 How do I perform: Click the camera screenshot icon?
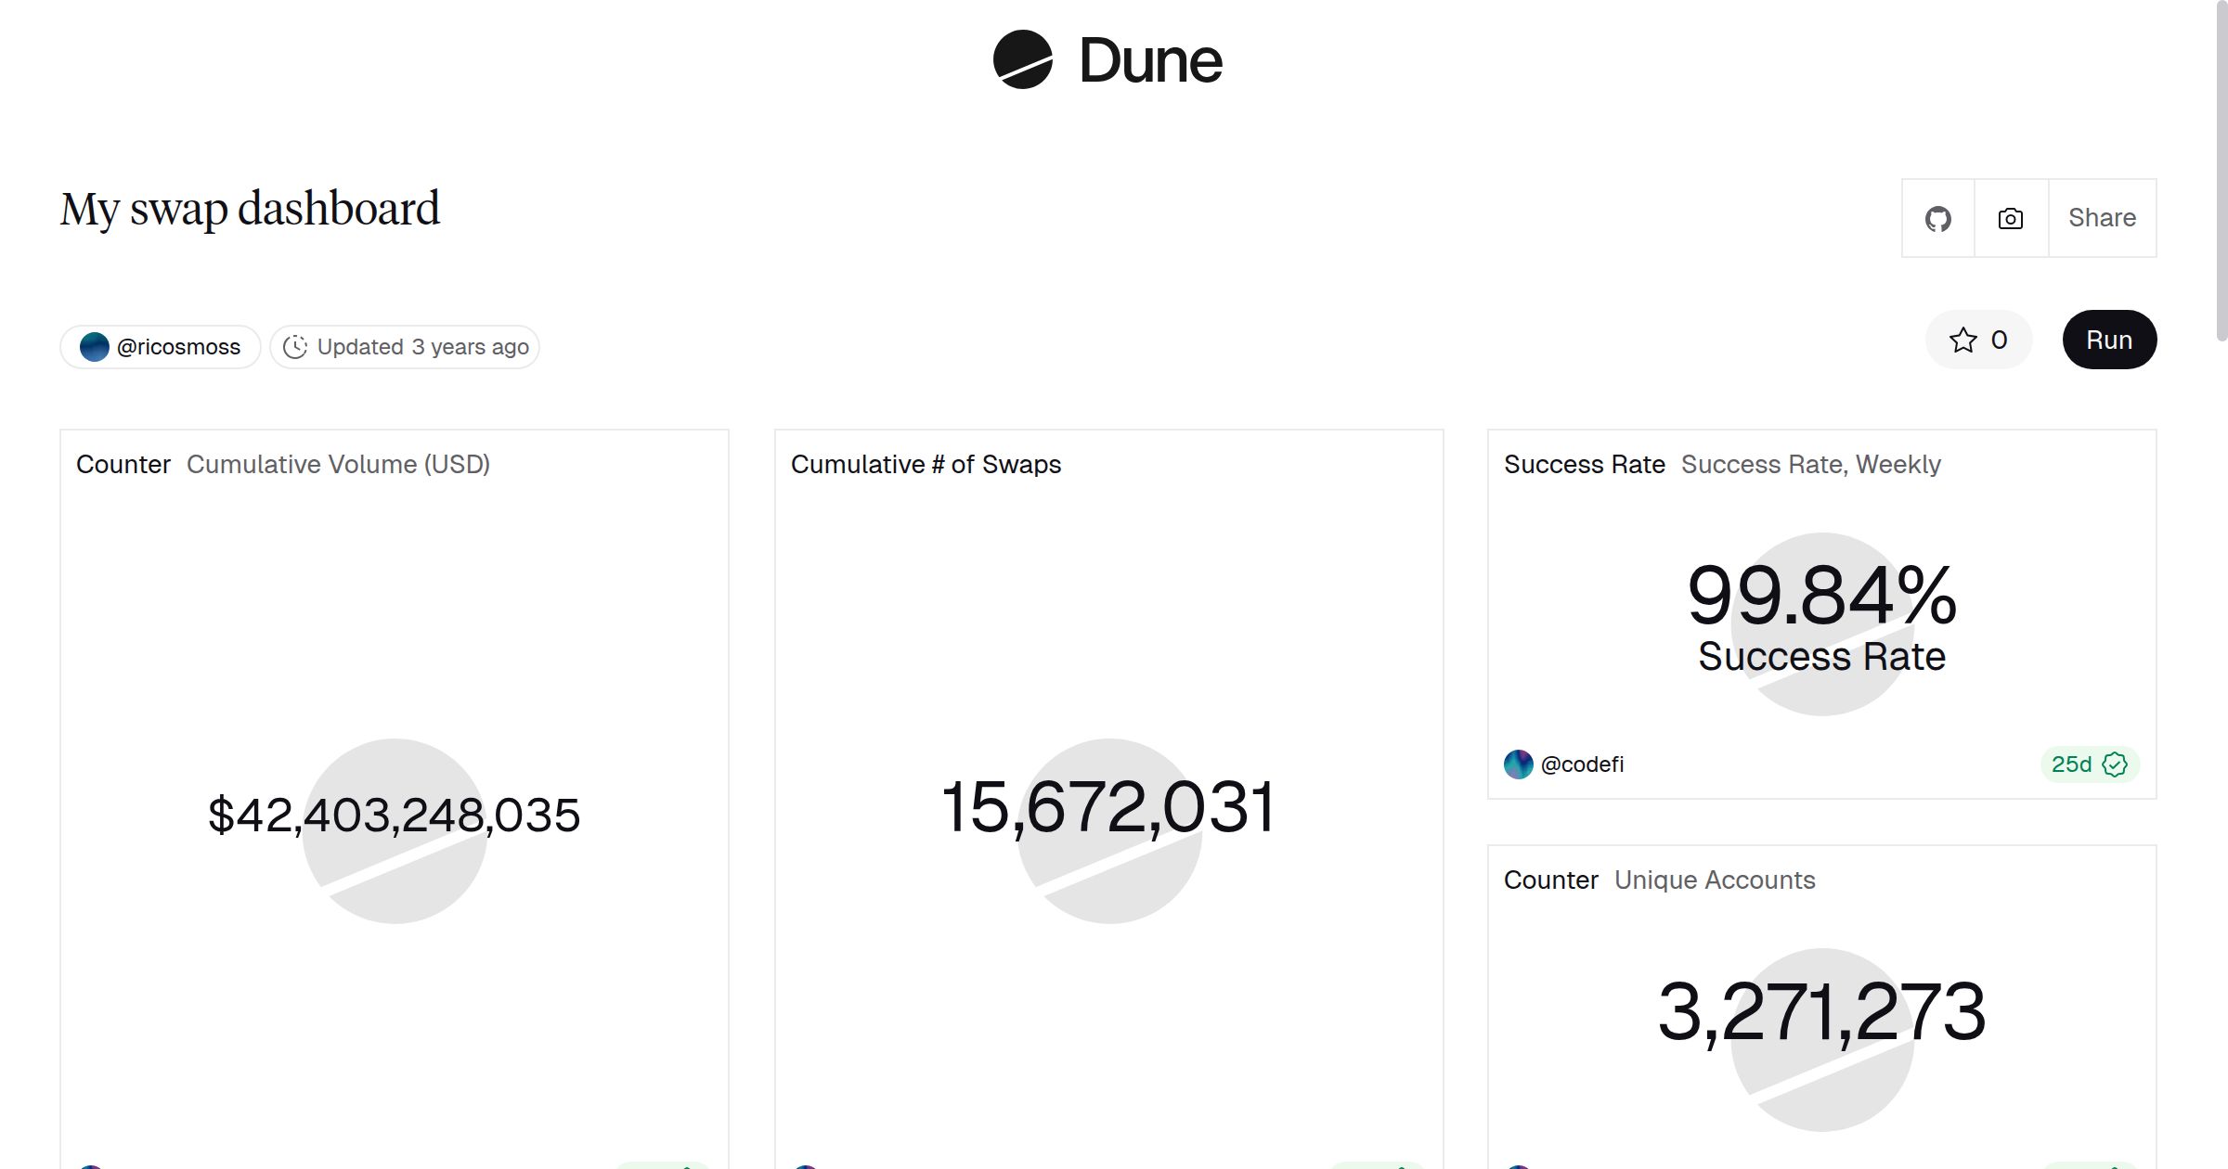coord(2010,218)
